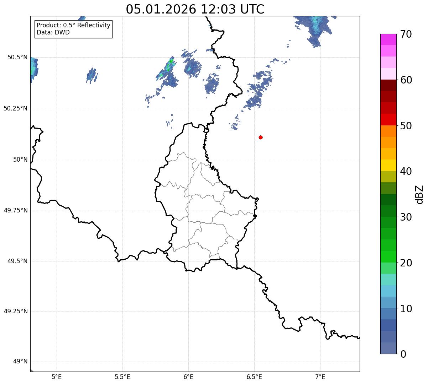Click the bright red colorbar segment just above 50 dBZ

[388, 119]
